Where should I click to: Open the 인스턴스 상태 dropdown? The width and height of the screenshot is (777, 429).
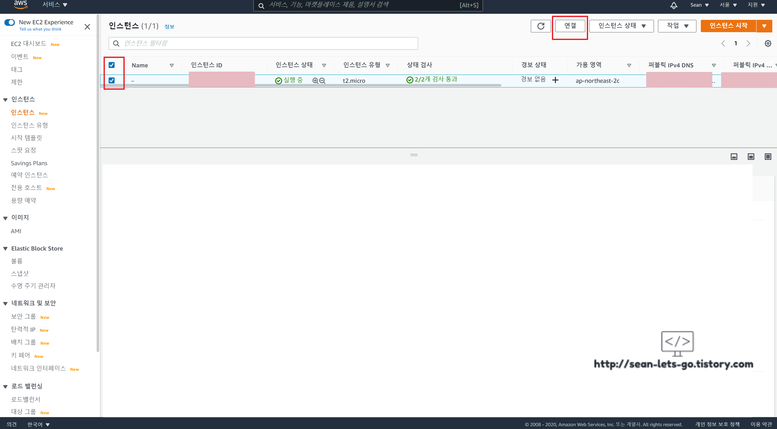(621, 26)
